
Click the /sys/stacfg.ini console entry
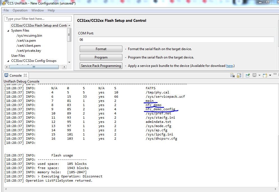(160, 118)
